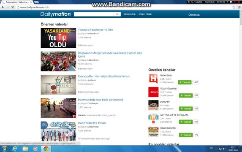Follow ASTROLOJİ ve BURÇLAR channel
This screenshot has width=242, height=152.
186,122
